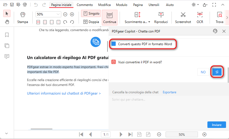The height and width of the screenshot is (139, 229).
Task: Click the previous view icon in status bar
Action: click(139, 134)
